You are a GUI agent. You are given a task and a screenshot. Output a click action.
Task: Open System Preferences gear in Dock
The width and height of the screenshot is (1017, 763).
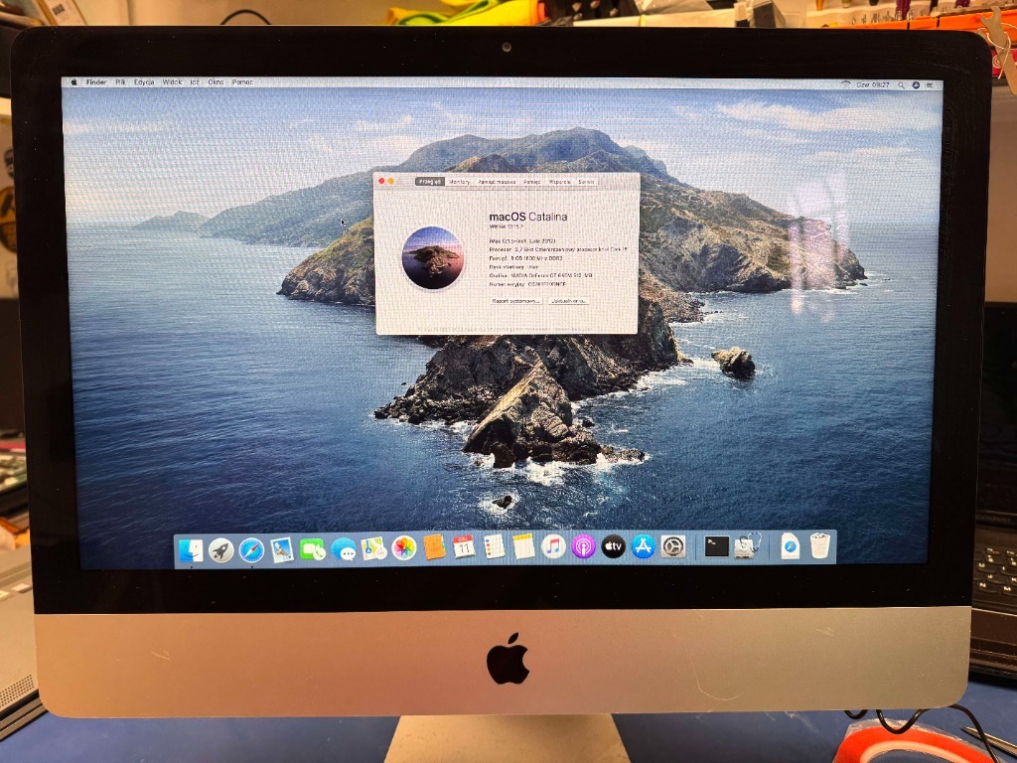[x=673, y=547]
